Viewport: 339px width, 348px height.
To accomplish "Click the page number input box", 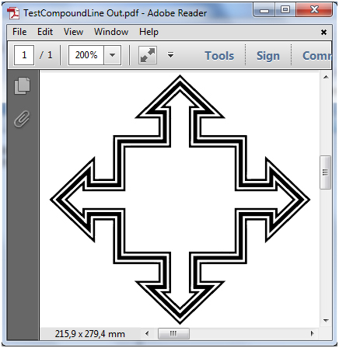I will pos(24,55).
